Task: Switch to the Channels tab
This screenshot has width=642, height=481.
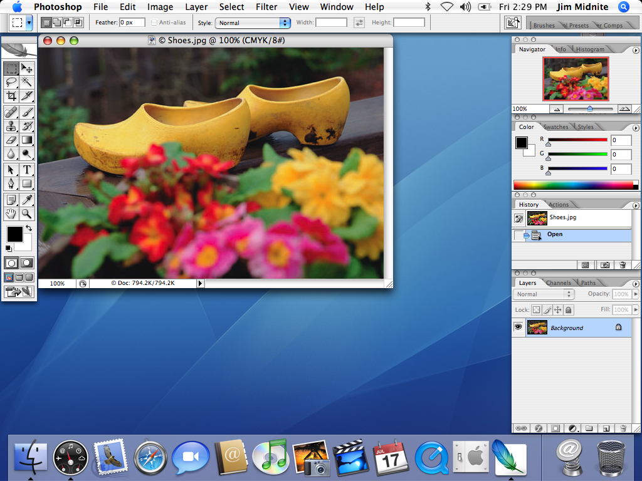Action: coord(558,283)
